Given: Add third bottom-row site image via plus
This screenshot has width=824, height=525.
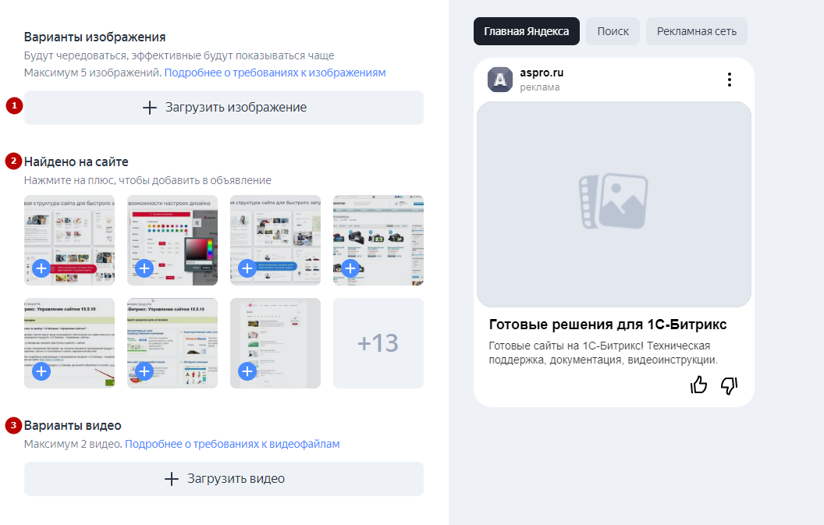Looking at the screenshot, I should point(247,371).
